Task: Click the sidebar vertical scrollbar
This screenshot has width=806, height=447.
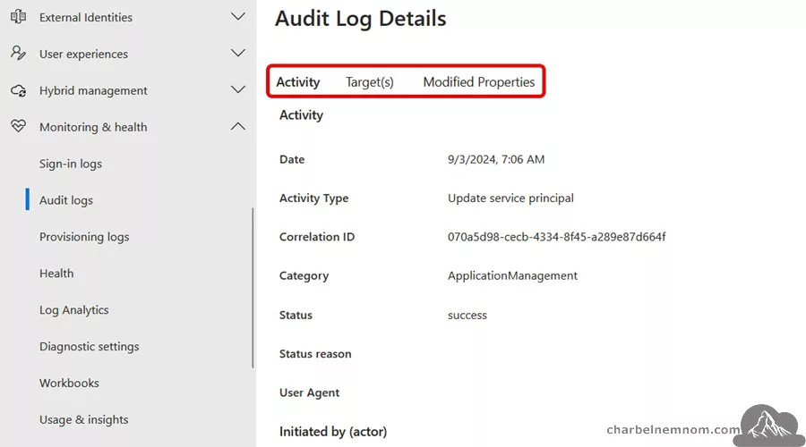Action: pyautogui.click(x=253, y=287)
